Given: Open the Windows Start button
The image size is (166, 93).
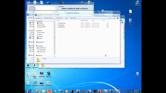Looking at the screenshot, I should pyautogui.click(x=27, y=91).
